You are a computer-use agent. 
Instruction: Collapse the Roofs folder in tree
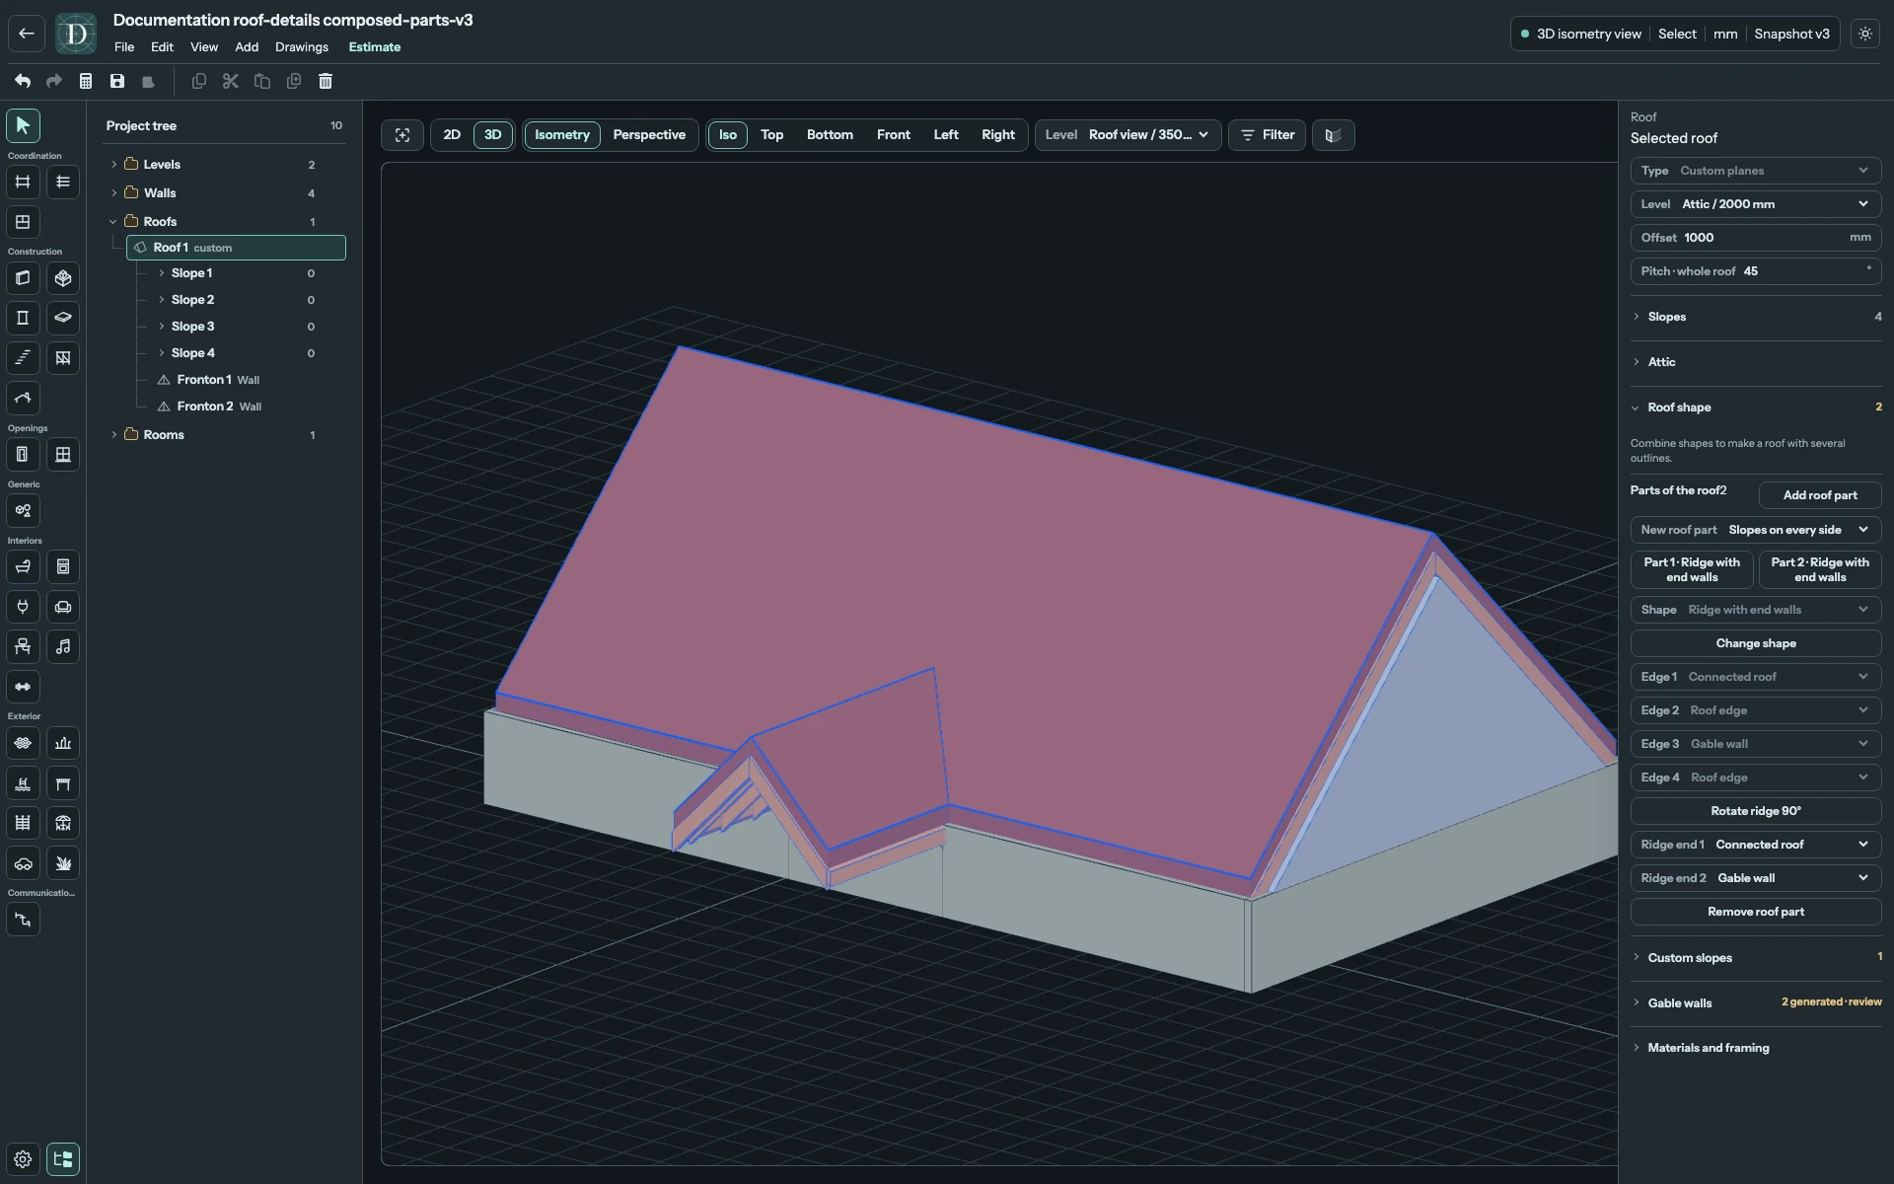point(114,222)
